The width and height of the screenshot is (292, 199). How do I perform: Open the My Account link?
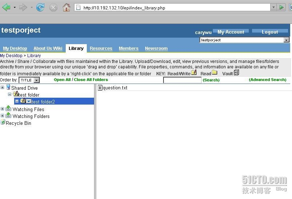tap(231, 32)
